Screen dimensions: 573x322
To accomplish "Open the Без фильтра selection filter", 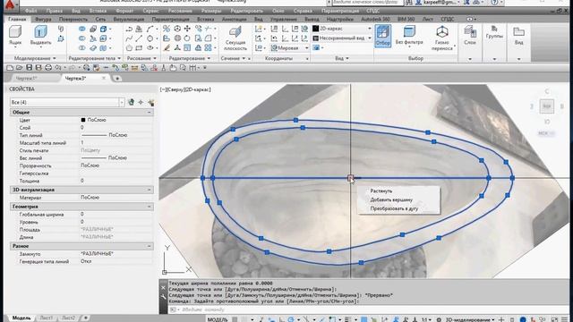I will 409,36.
